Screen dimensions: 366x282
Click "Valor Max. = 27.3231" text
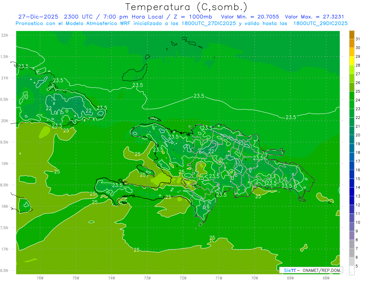coord(314,17)
